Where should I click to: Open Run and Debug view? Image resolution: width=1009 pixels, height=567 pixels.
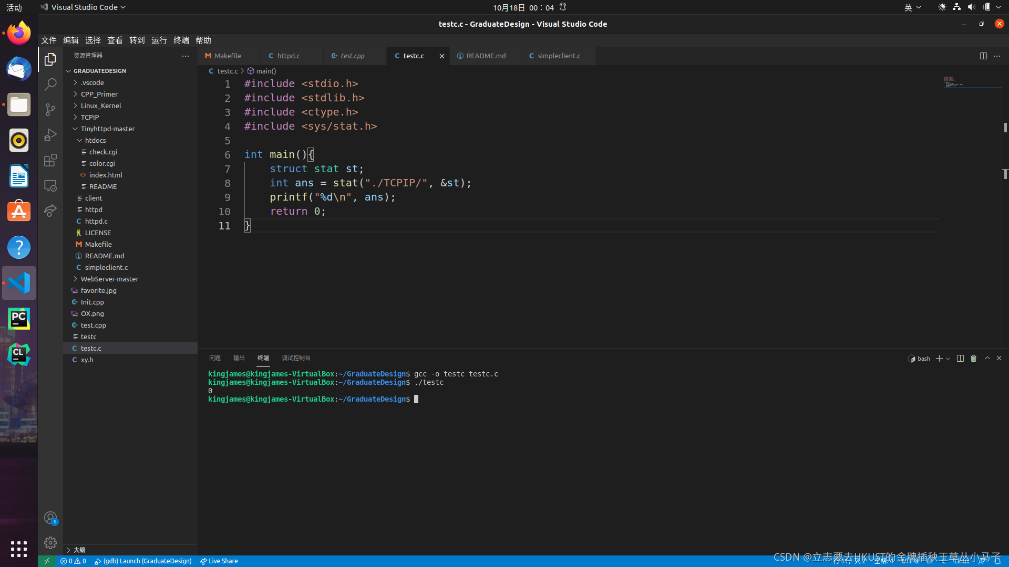(50, 135)
